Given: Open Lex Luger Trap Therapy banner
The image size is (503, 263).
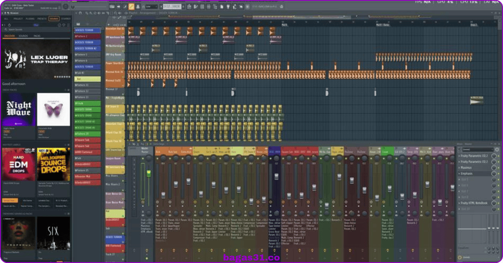Looking at the screenshot, I should [36, 59].
